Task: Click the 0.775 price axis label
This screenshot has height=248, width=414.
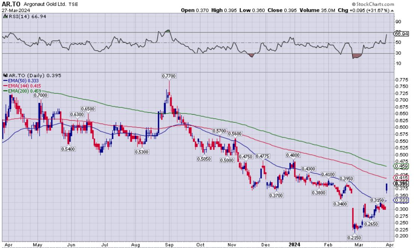Action: click(x=402, y=79)
